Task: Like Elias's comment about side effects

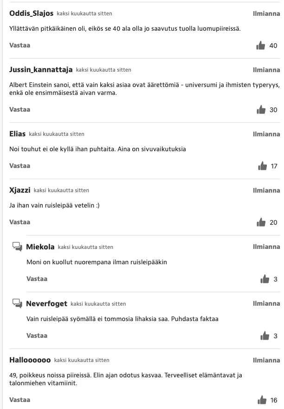Action: pyautogui.click(x=262, y=166)
